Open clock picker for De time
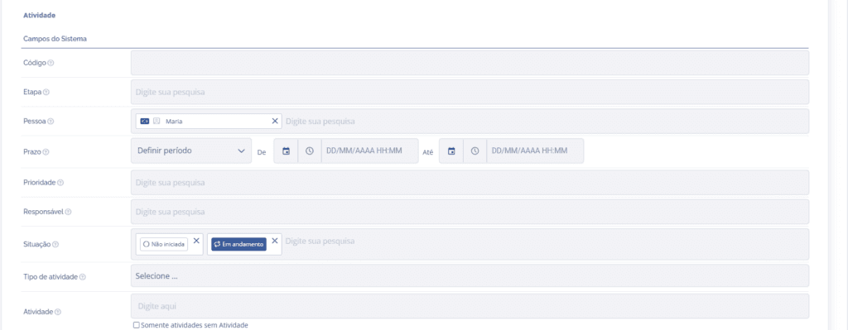Screen dimensions: 848x330 tap(310, 151)
